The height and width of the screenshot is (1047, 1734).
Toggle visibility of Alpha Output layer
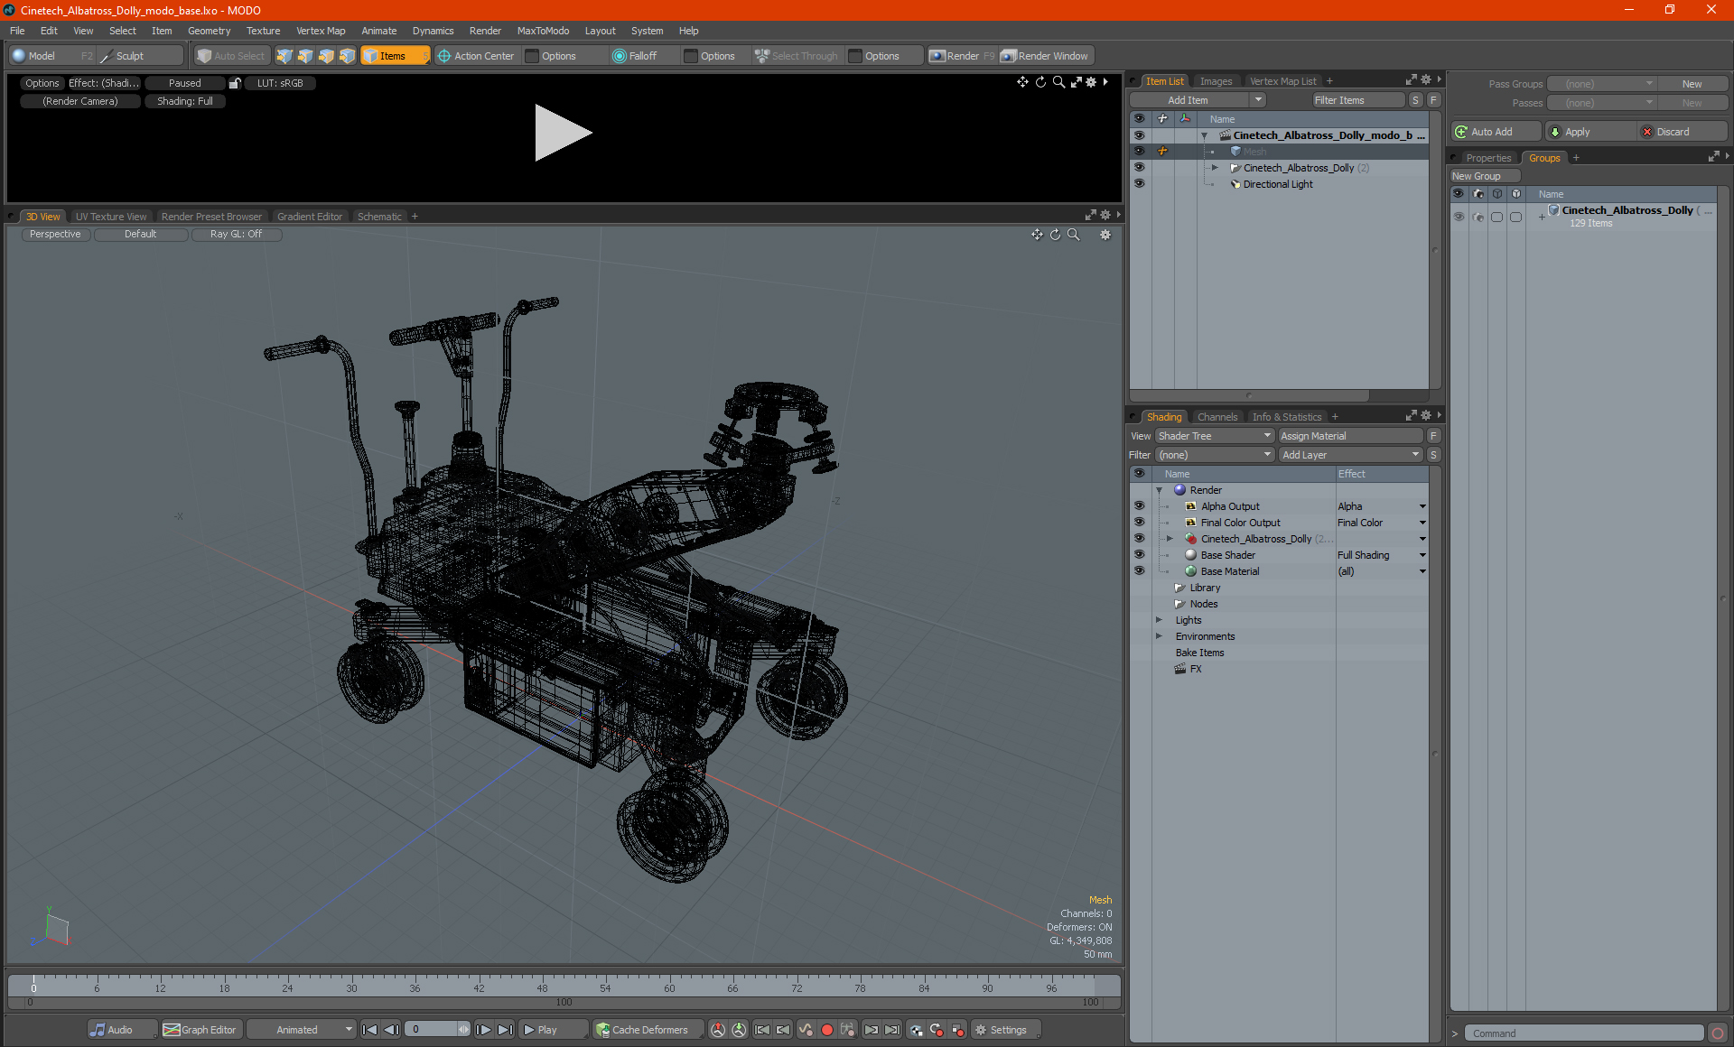pos(1139,506)
